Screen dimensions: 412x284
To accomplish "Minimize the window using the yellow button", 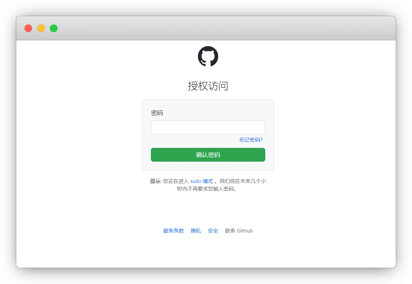I will pos(41,28).
